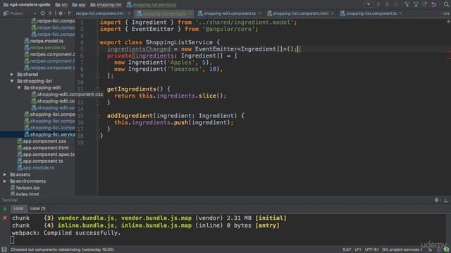Change file encoding UTF-8 in status bar

[371, 249]
